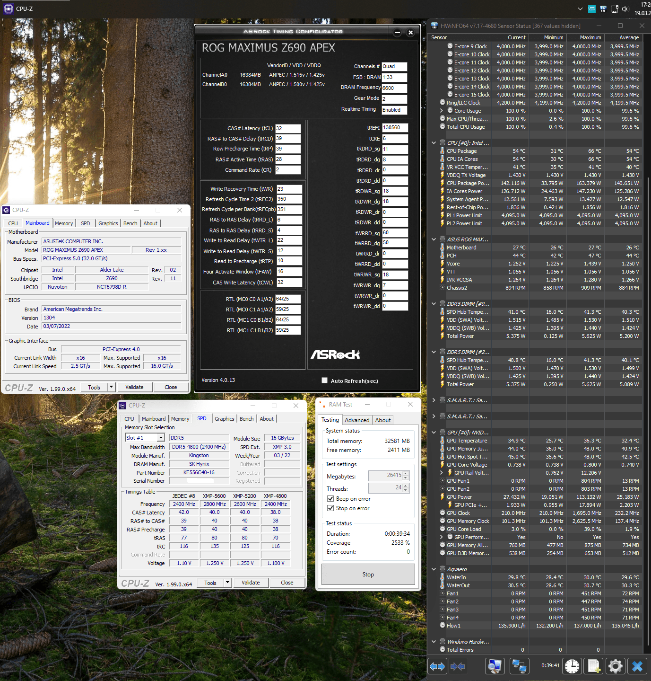The width and height of the screenshot is (651, 681).
Task: Open Graphics tab in SPD CPU-Z window
Action: point(225,419)
